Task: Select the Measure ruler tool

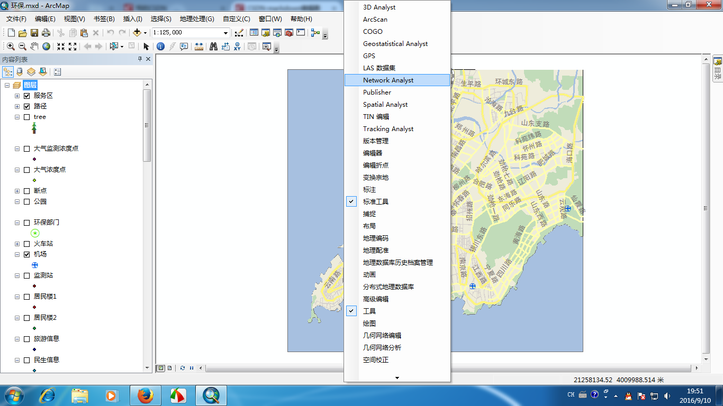Action: [199, 47]
